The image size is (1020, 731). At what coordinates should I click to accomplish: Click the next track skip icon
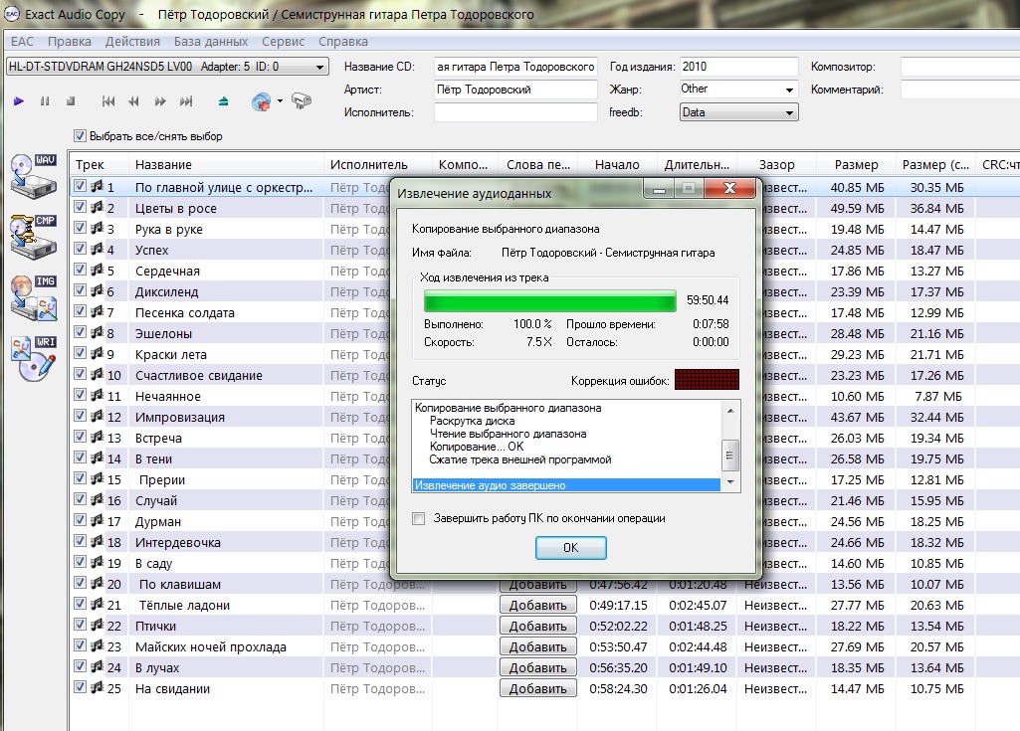[186, 101]
